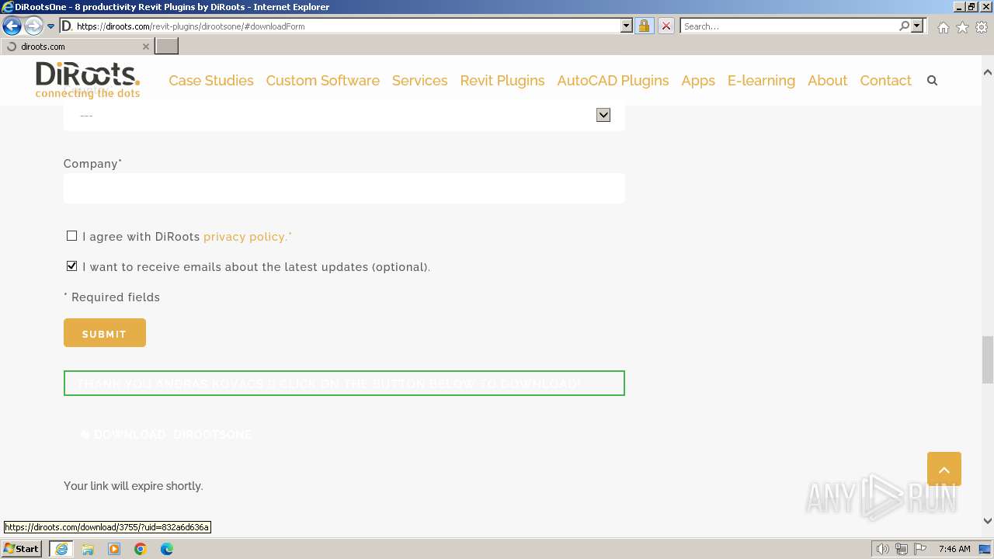
Task: Open the Action Center flag icon
Action: pos(920,549)
